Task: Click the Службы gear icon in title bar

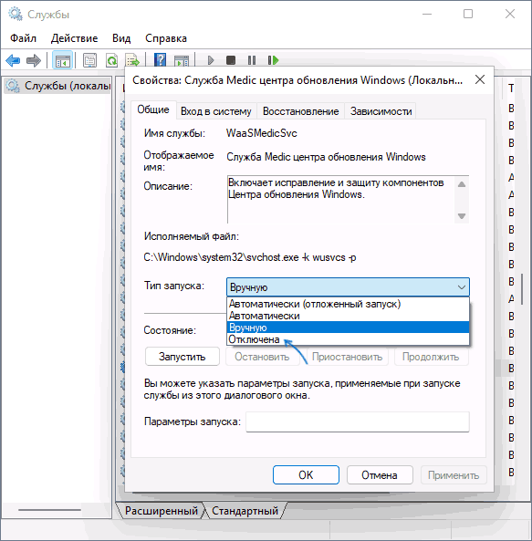Action: click(16, 15)
